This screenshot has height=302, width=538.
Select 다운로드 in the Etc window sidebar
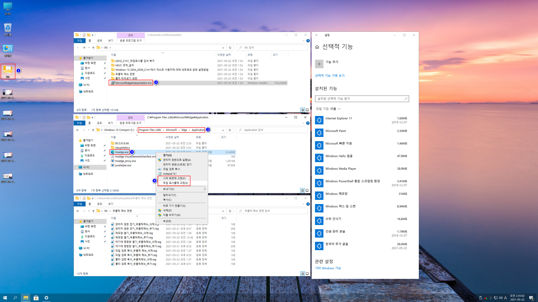click(90, 73)
